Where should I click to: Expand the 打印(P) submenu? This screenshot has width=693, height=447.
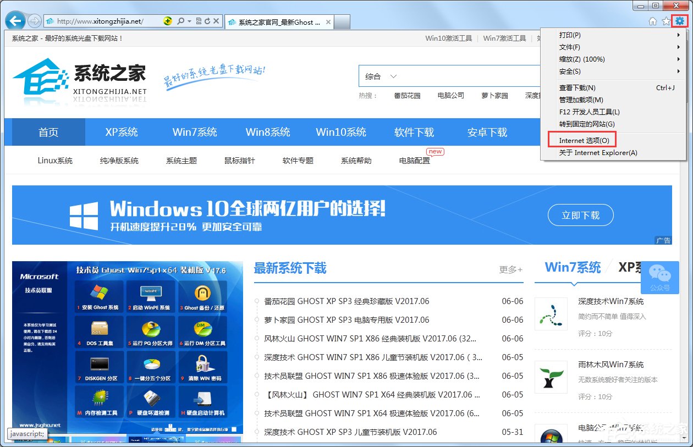tap(570, 35)
